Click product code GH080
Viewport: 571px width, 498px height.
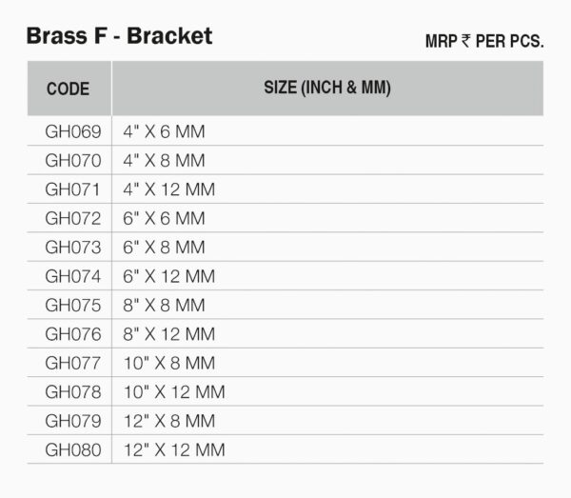[72, 450]
